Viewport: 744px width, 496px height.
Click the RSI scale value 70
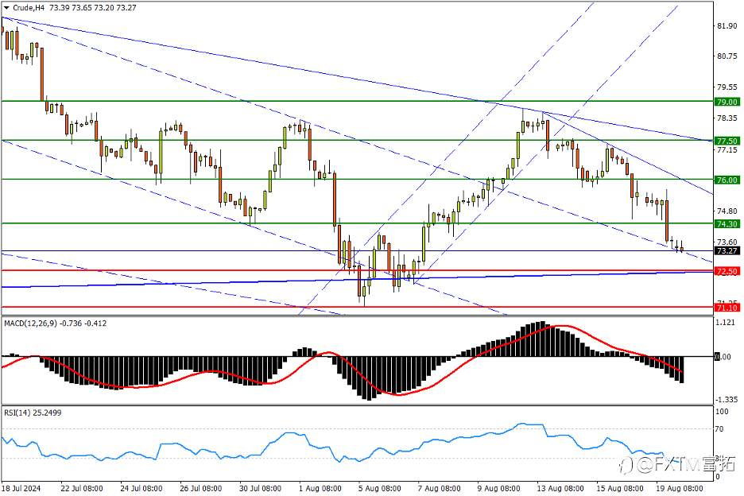click(x=719, y=429)
